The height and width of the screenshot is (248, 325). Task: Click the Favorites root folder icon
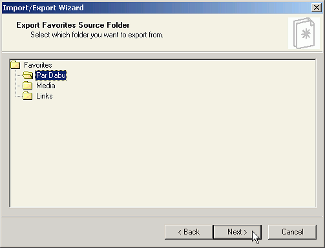point(16,64)
